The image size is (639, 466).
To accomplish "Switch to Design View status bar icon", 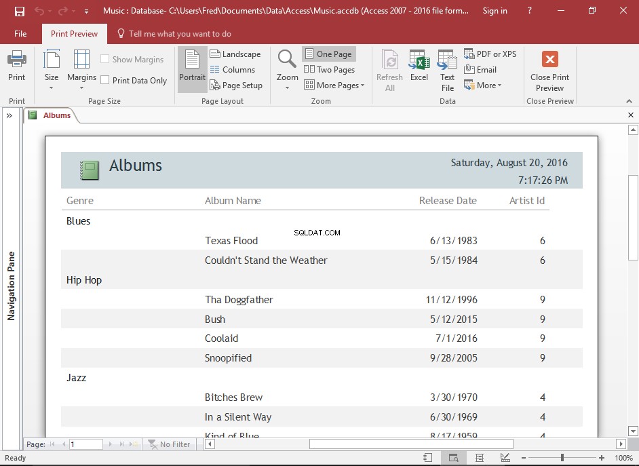I will pyautogui.click(x=505, y=458).
